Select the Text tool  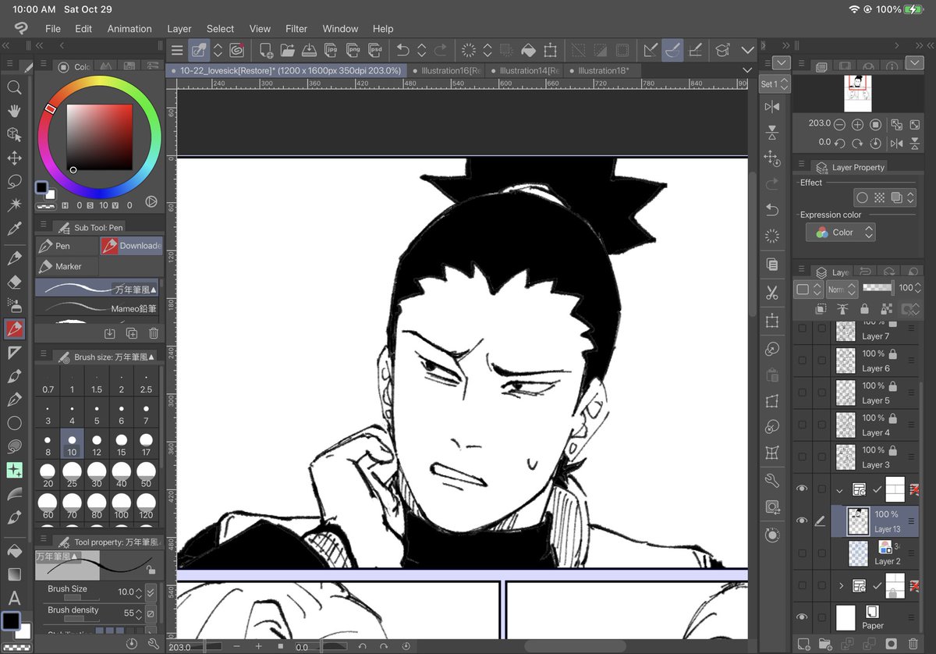pos(14,599)
